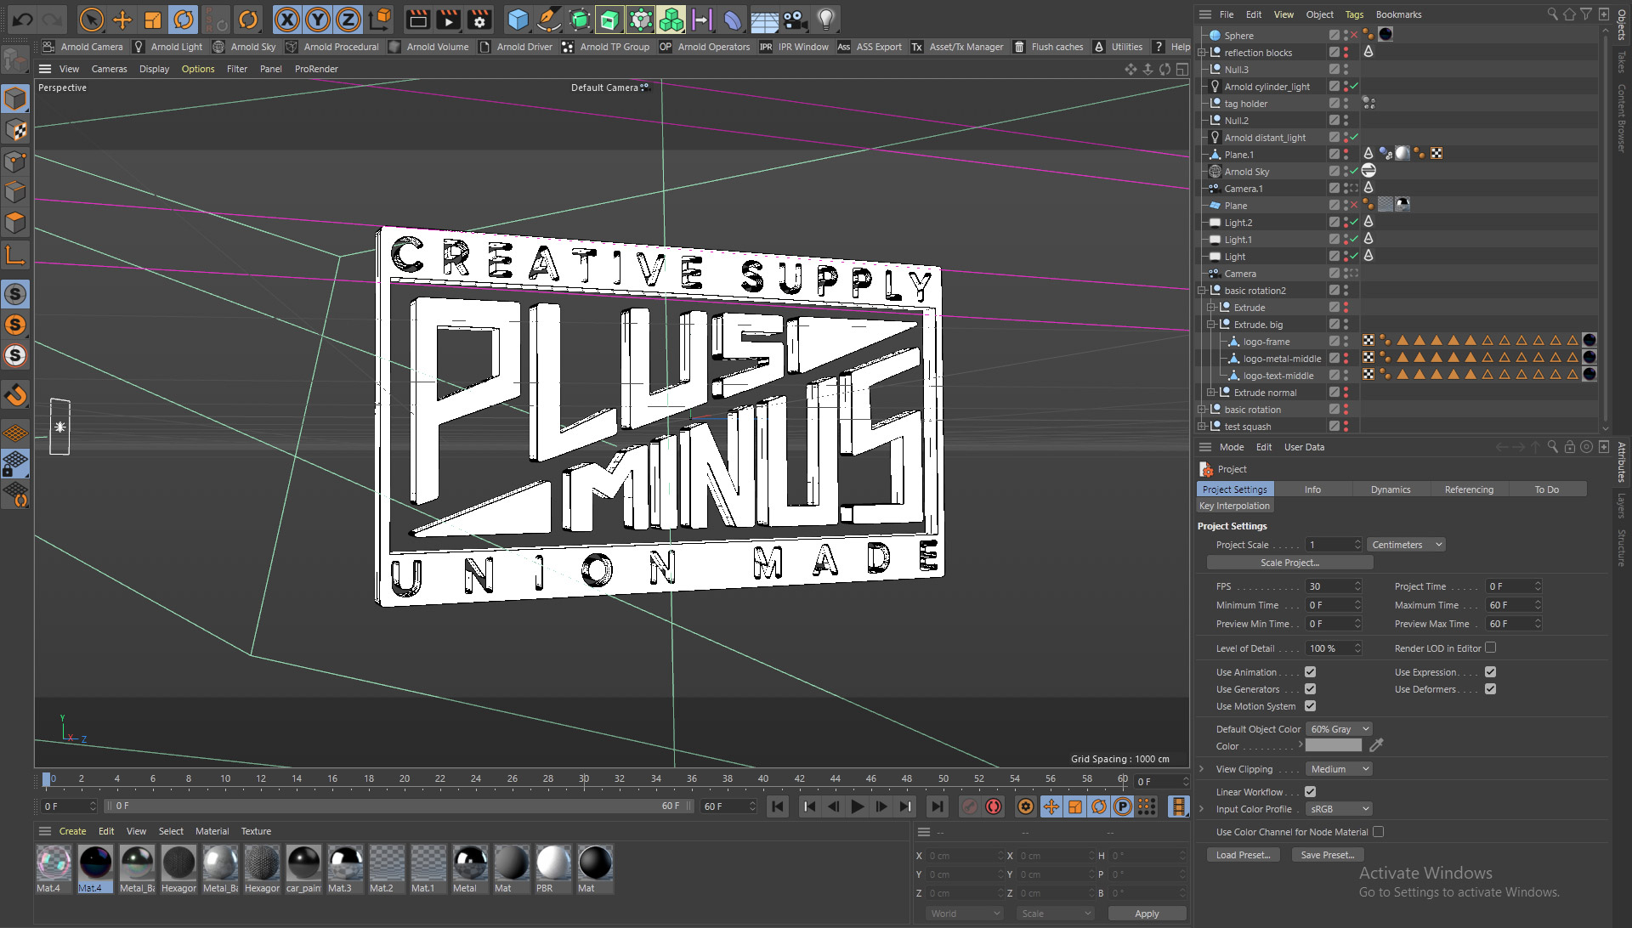Click Flush caches toolbar item
Image resolution: width=1632 pixels, height=928 pixels.
point(1048,47)
